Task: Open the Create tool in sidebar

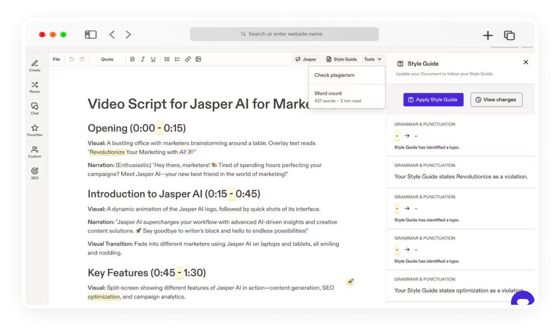Action: click(35, 66)
